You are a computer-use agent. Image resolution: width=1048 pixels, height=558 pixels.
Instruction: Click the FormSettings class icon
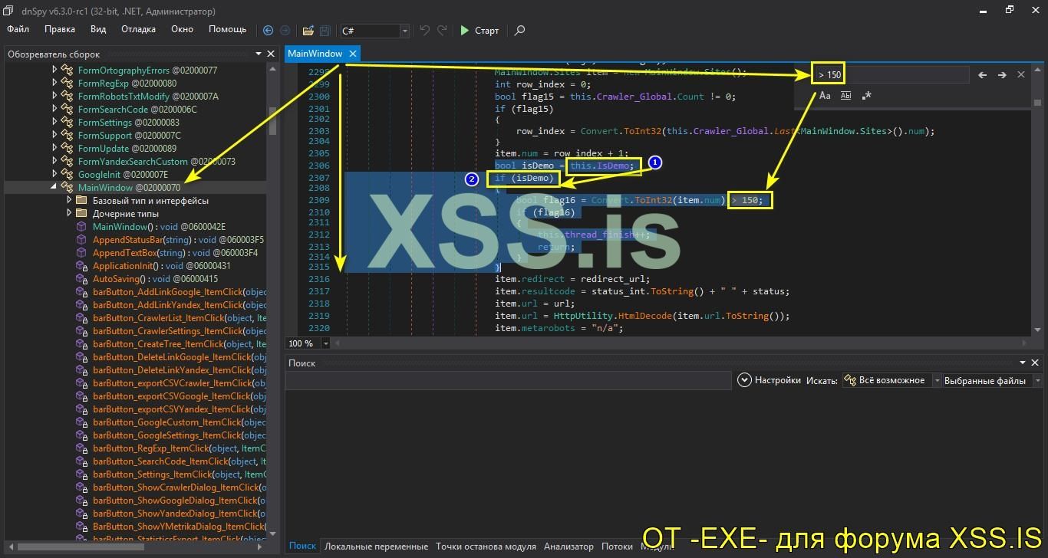[68, 123]
